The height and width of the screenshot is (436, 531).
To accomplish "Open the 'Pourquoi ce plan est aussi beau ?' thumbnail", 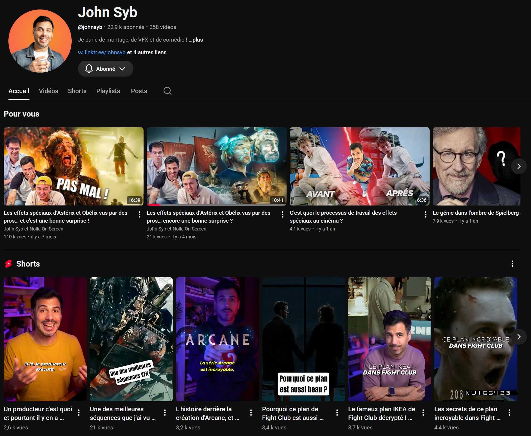I will 303,339.
